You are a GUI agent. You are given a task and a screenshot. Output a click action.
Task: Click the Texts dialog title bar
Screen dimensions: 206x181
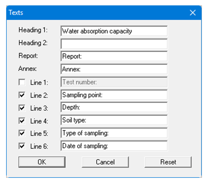click(93, 13)
